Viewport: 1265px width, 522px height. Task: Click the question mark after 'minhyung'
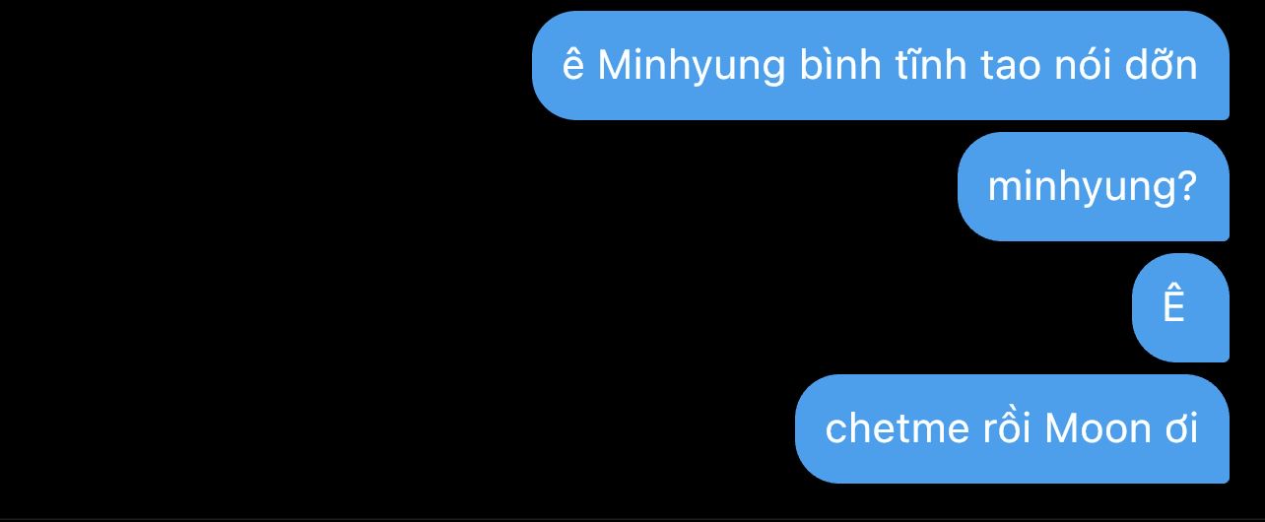click(1186, 185)
